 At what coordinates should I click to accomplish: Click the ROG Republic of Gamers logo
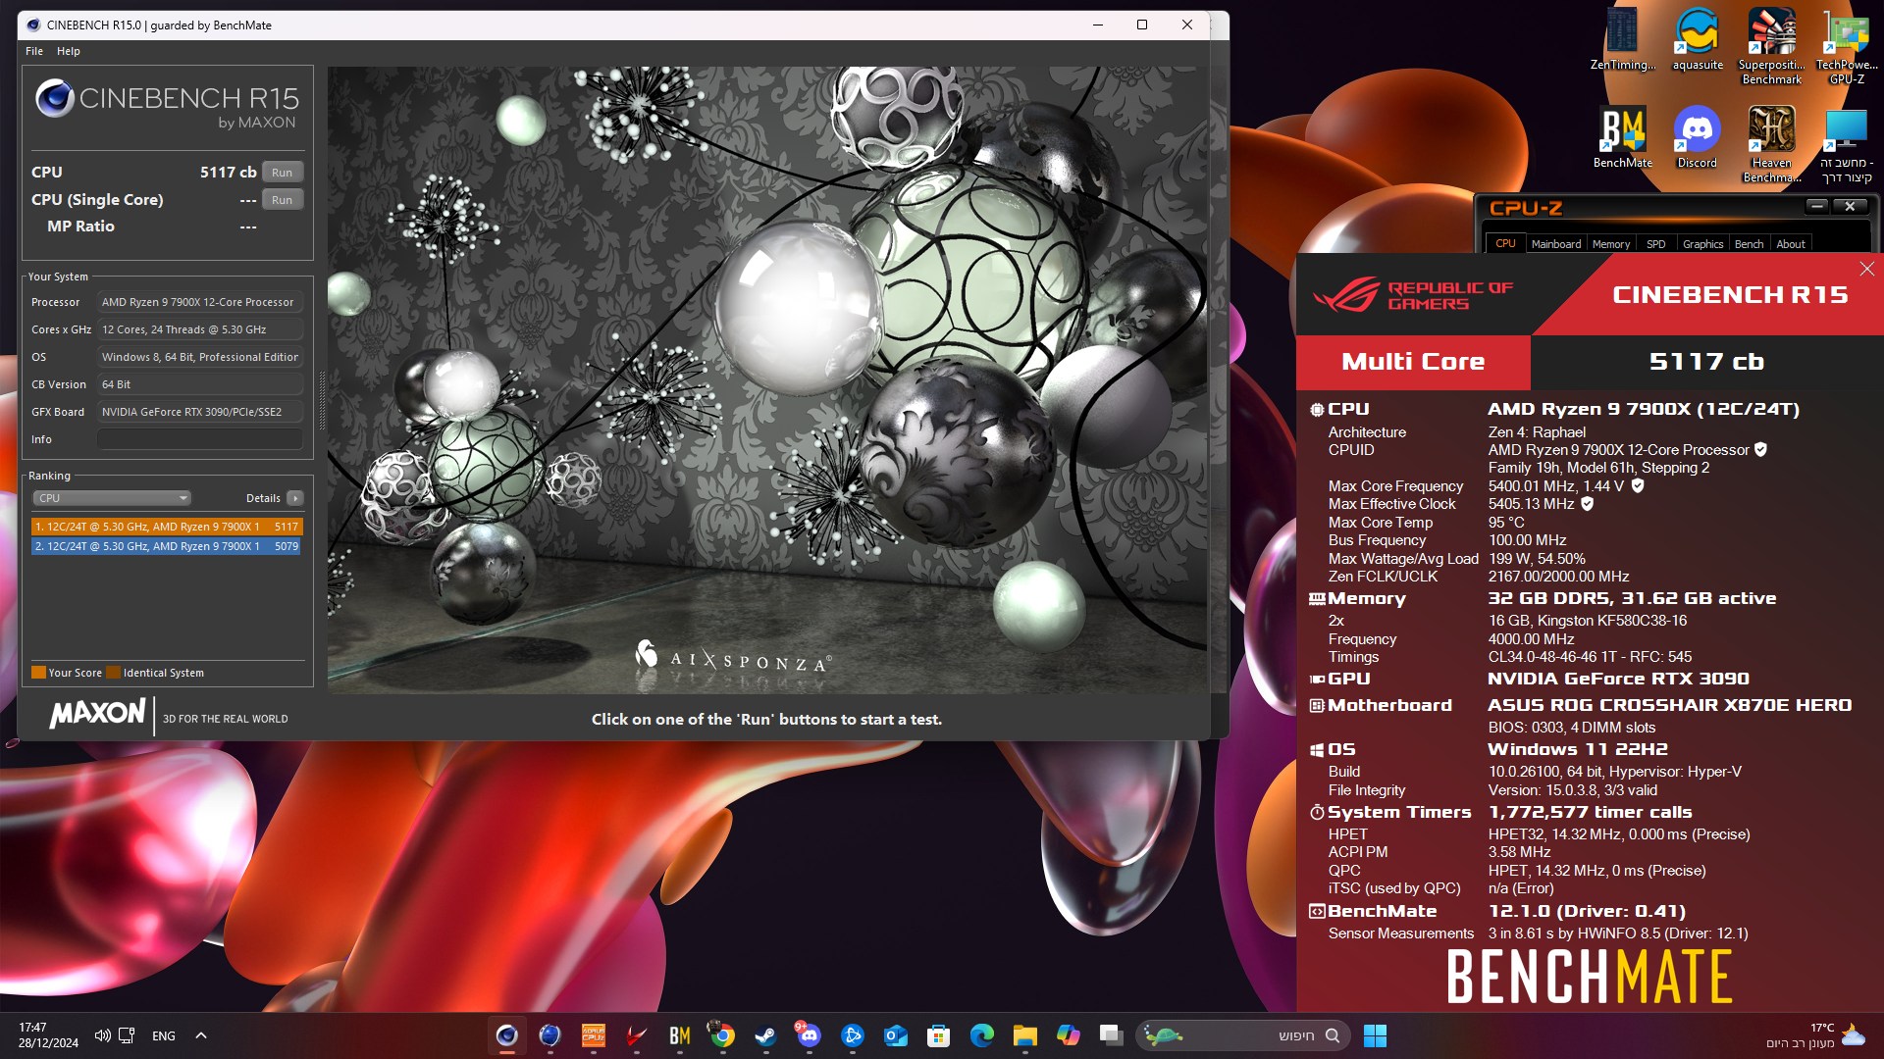tap(1413, 295)
